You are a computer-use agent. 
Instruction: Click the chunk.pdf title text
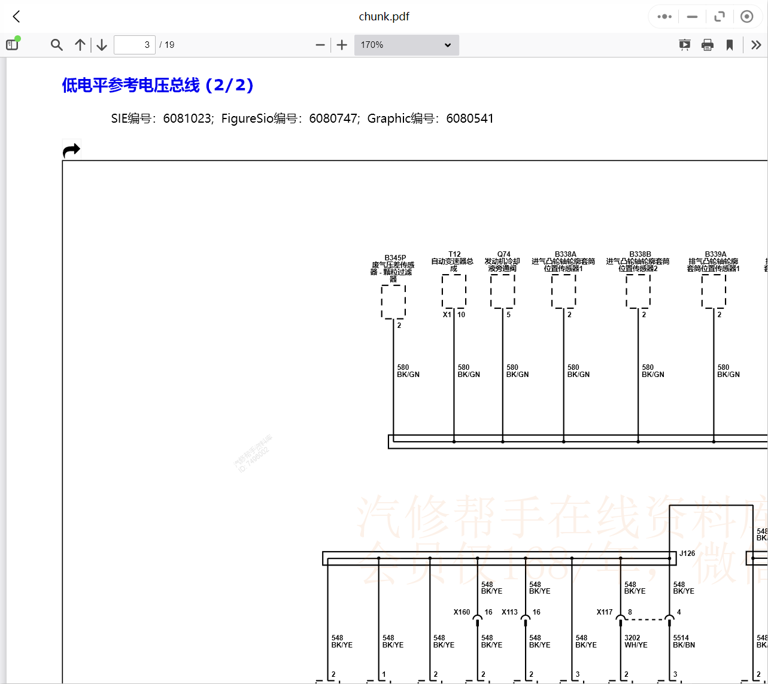pyautogui.click(x=384, y=17)
